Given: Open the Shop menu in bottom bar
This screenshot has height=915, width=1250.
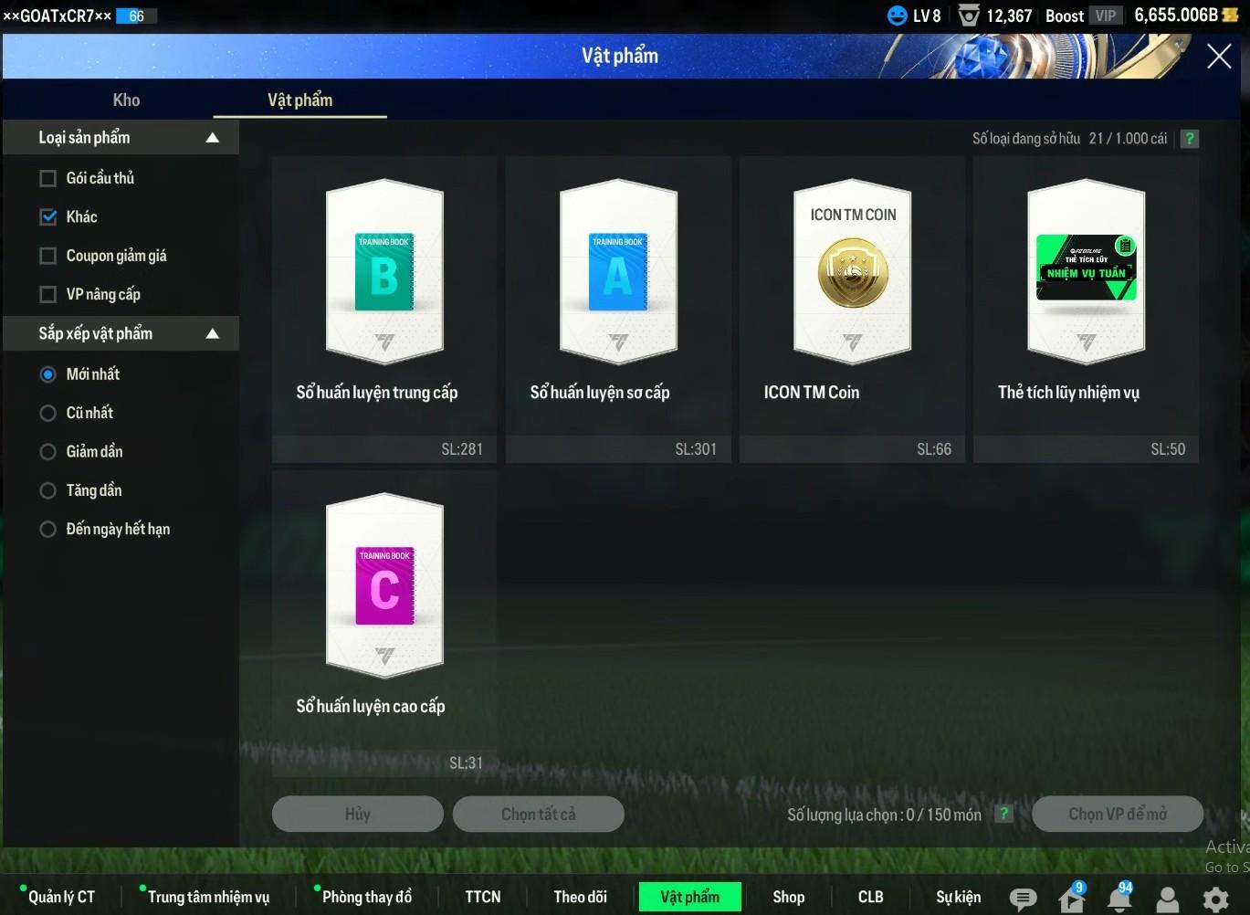Looking at the screenshot, I should (788, 897).
